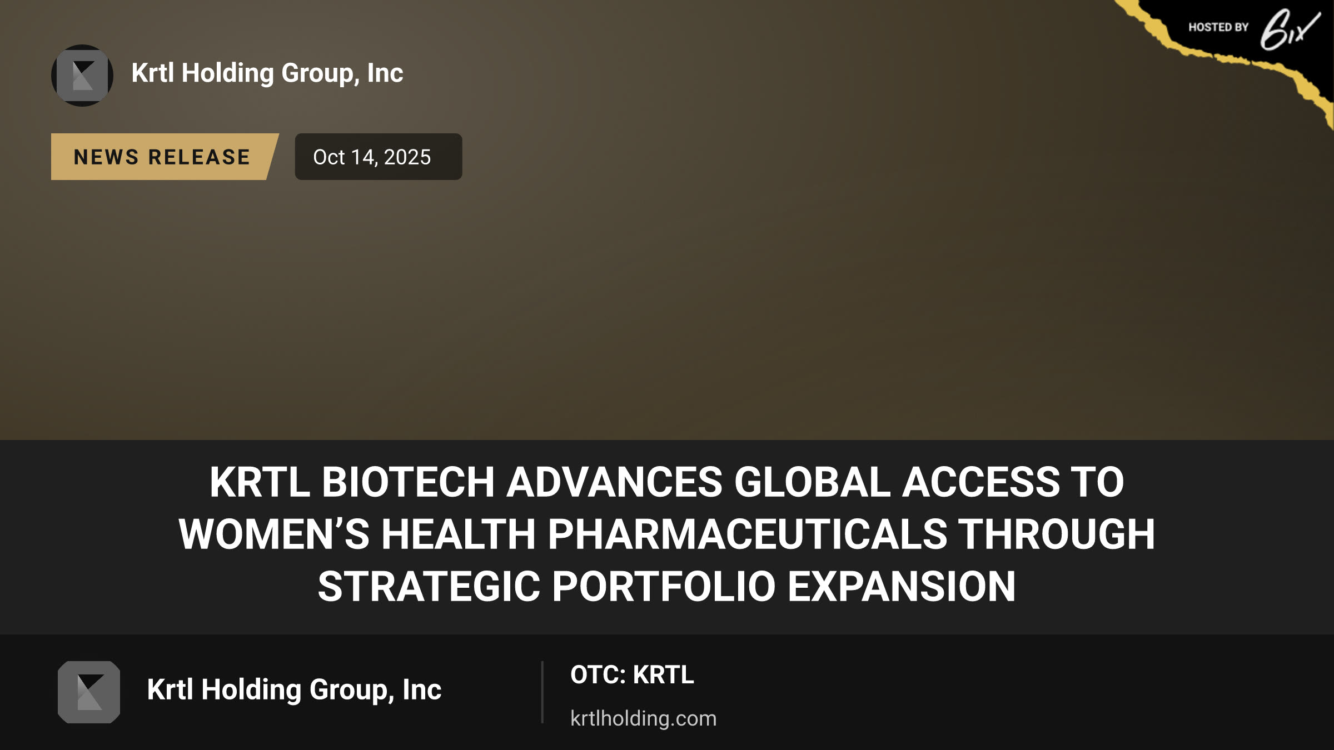Image resolution: width=1334 pixels, height=750 pixels.
Task: Open the 6ix host logo
Action: point(1290,29)
